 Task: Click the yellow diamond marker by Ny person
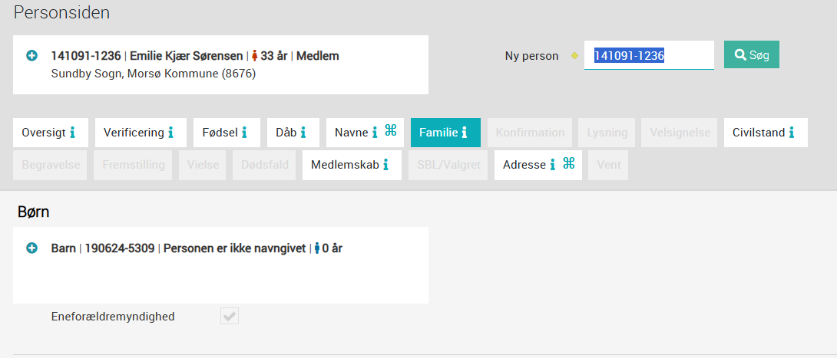click(574, 55)
